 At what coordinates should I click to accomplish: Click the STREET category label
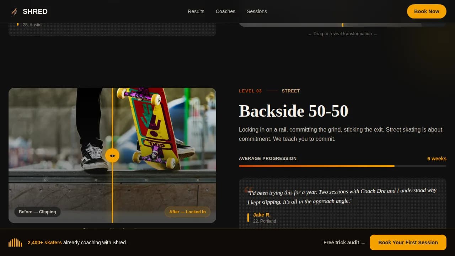[x=291, y=91]
